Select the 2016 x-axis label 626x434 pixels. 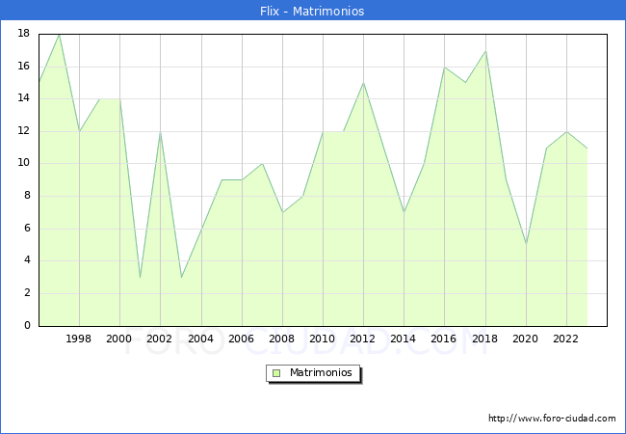444,339
